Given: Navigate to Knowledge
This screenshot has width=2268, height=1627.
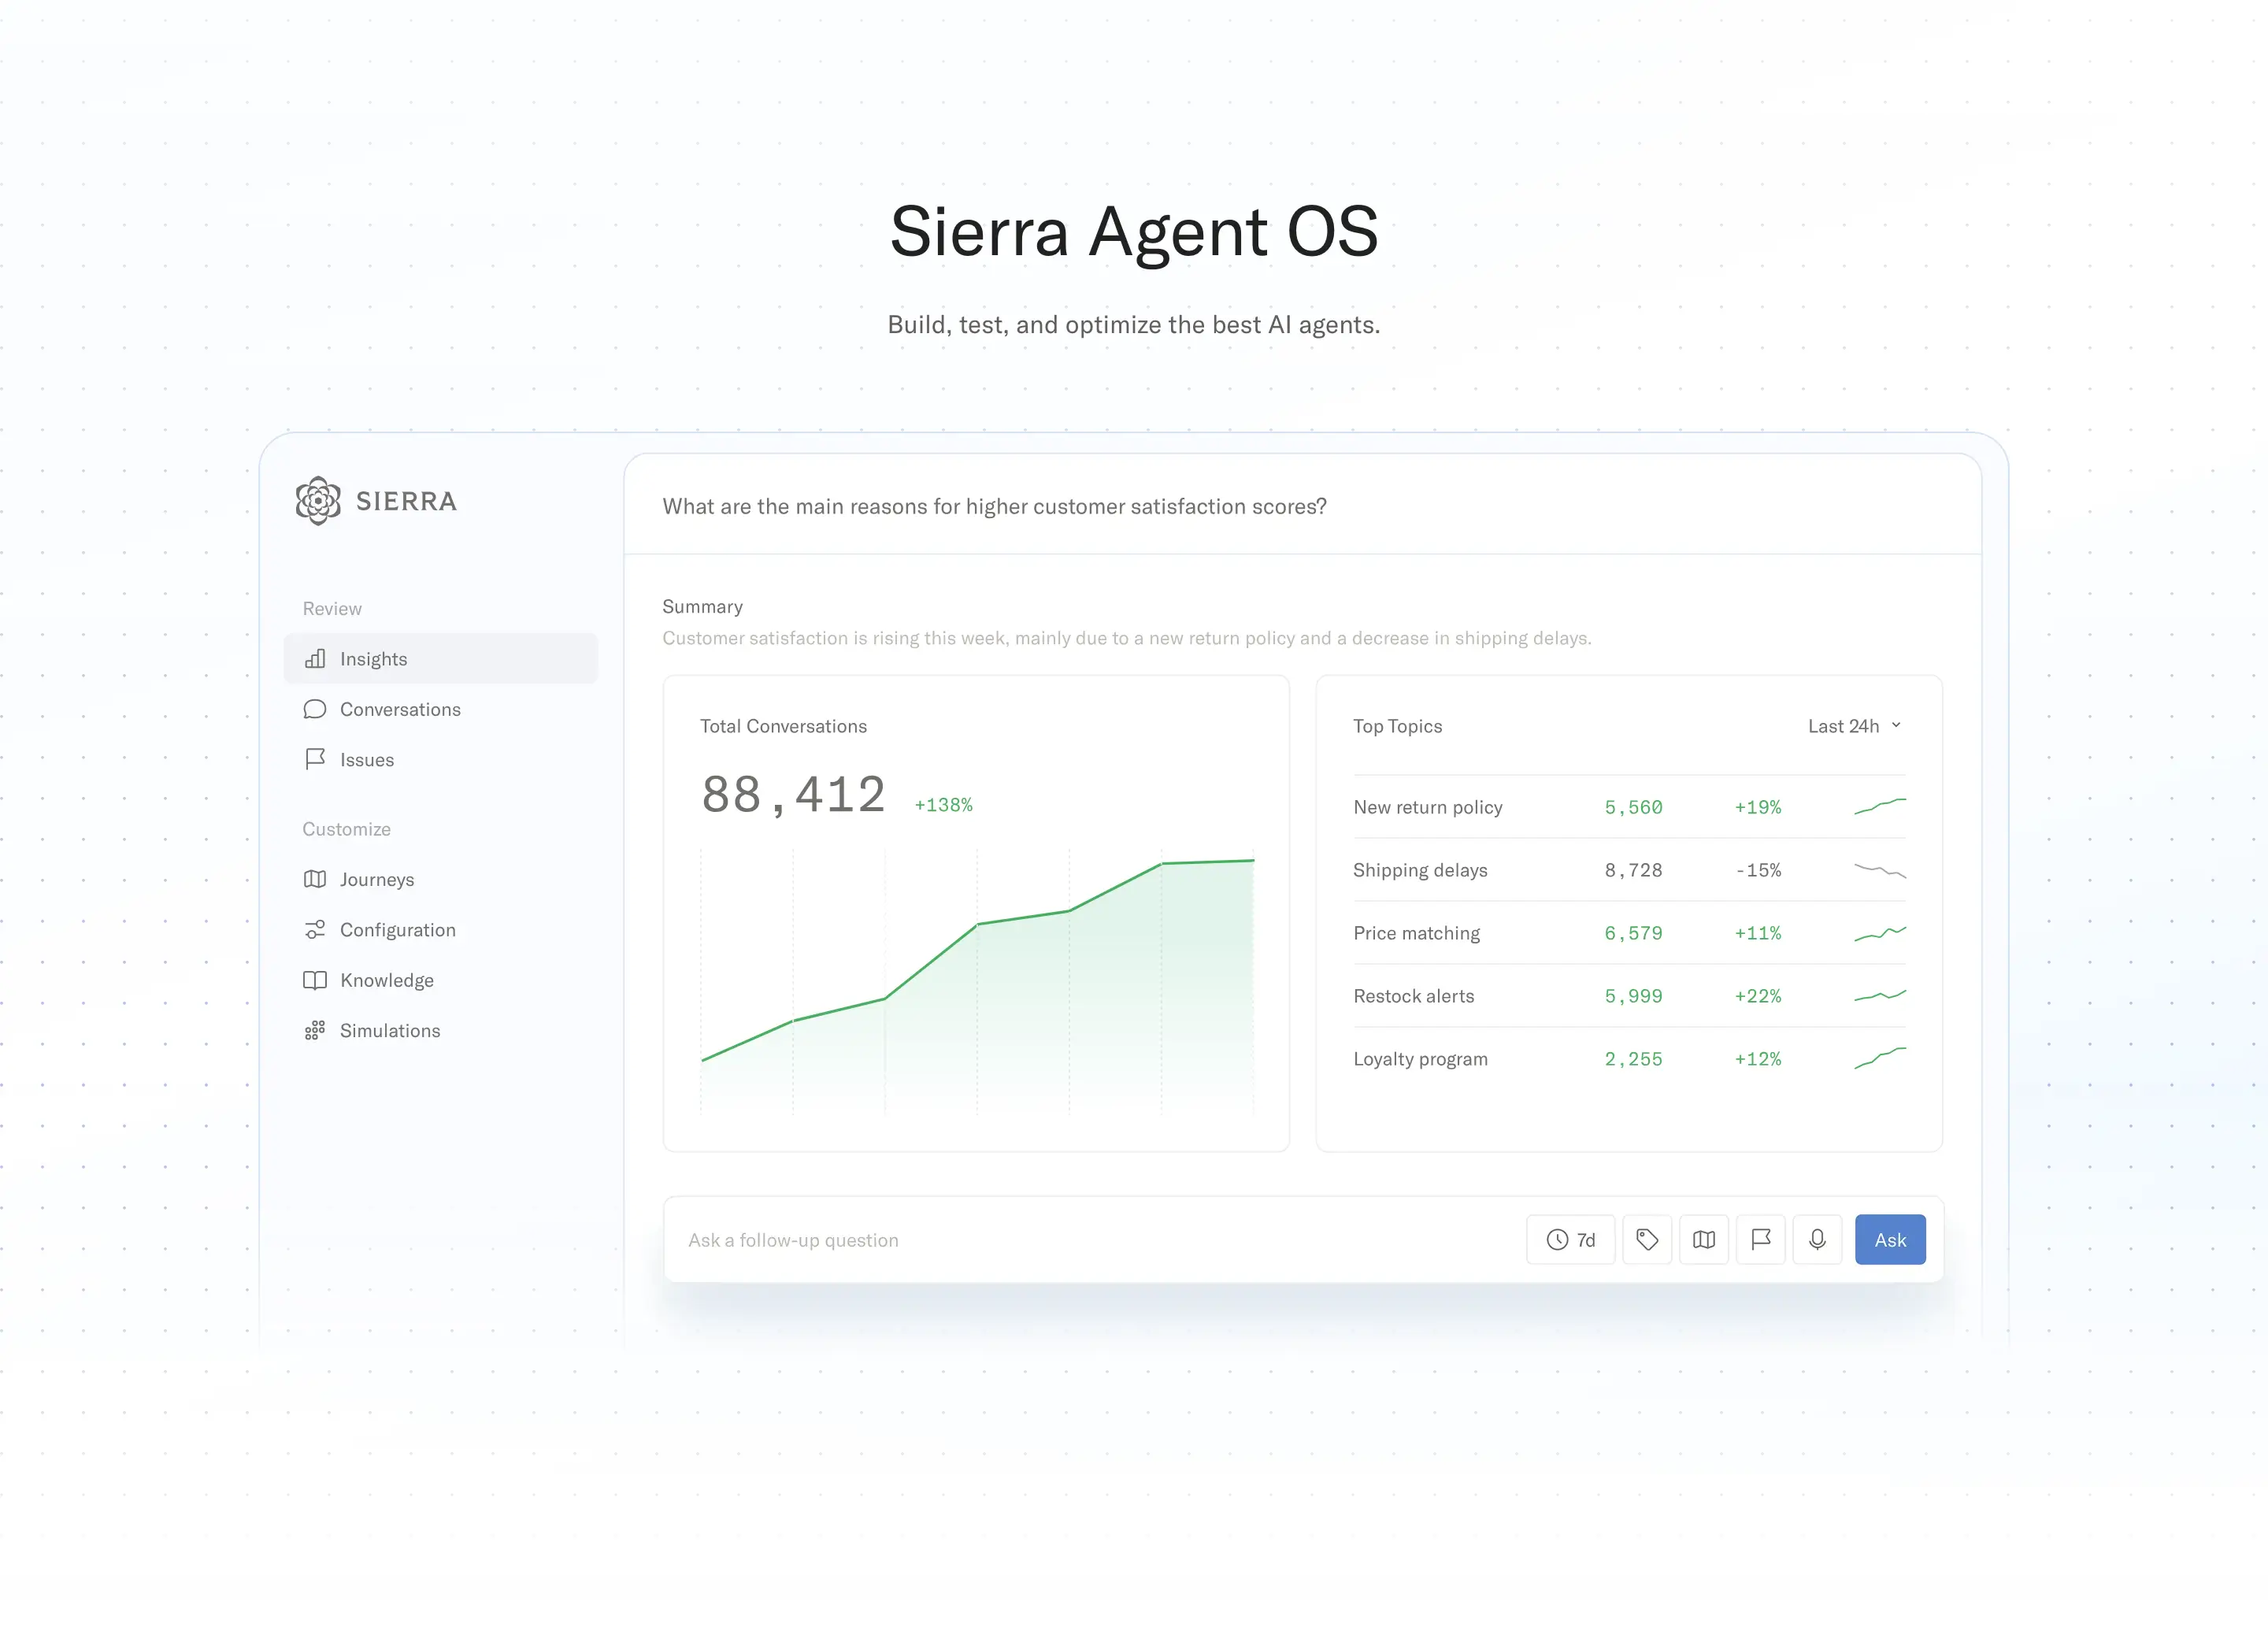Looking at the screenshot, I should [441, 980].
